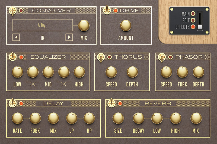Screen dimensions: 217x144
Task: Flip the Drive toggle switch
Action: coord(107,10)
